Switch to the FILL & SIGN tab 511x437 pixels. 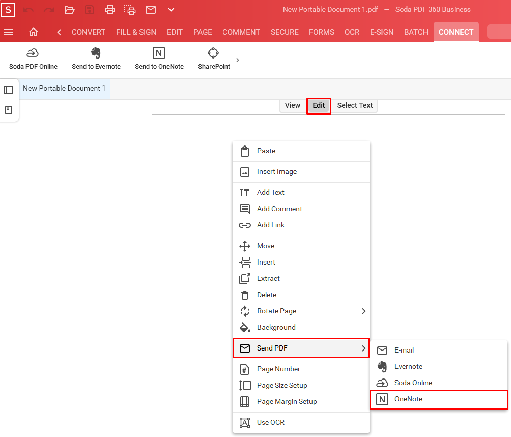(x=136, y=32)
